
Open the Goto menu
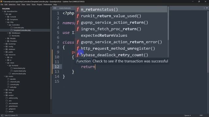pyautogui.click(x=28, y=5)
